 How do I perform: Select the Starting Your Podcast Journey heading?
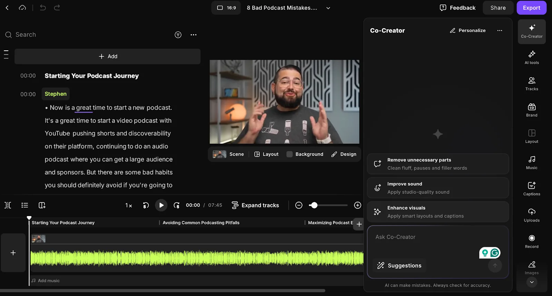tap(91, 76)
